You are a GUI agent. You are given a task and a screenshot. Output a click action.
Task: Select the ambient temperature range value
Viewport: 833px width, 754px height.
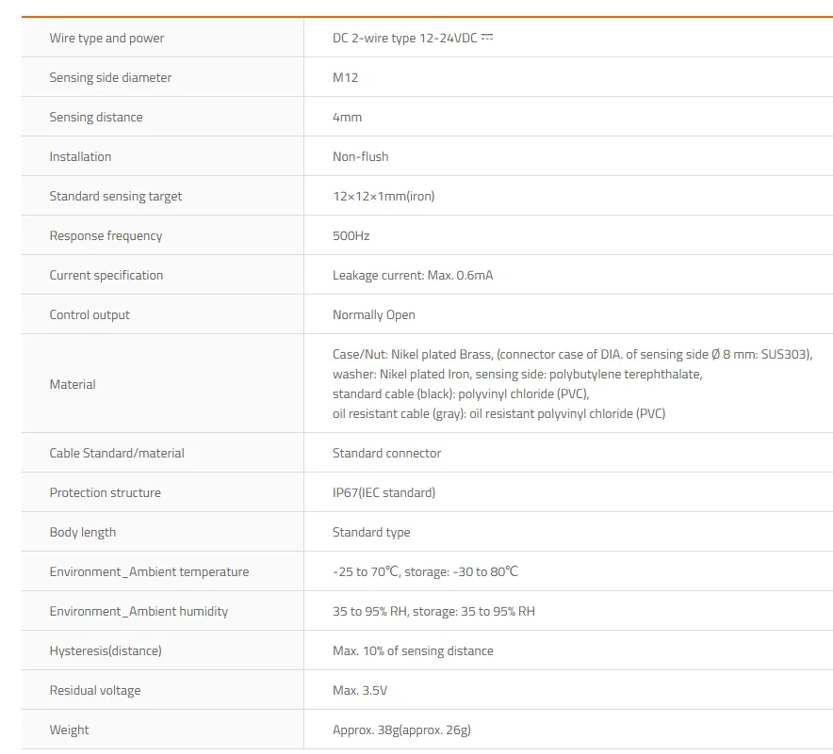(425, 572)
